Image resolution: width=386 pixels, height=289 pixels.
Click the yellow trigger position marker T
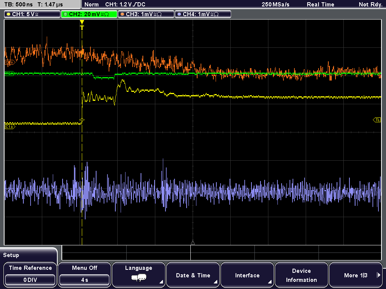coord(82,25)
